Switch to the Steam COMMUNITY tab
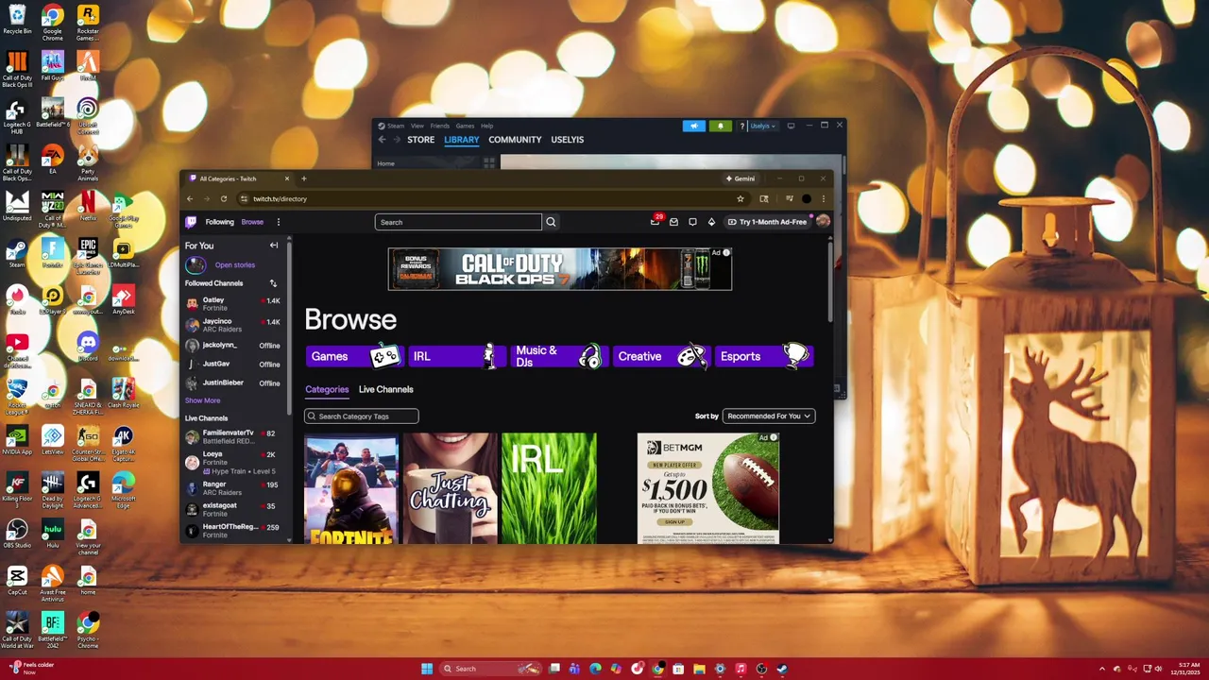Screen dimensions: 1209x680 (515, 140)
